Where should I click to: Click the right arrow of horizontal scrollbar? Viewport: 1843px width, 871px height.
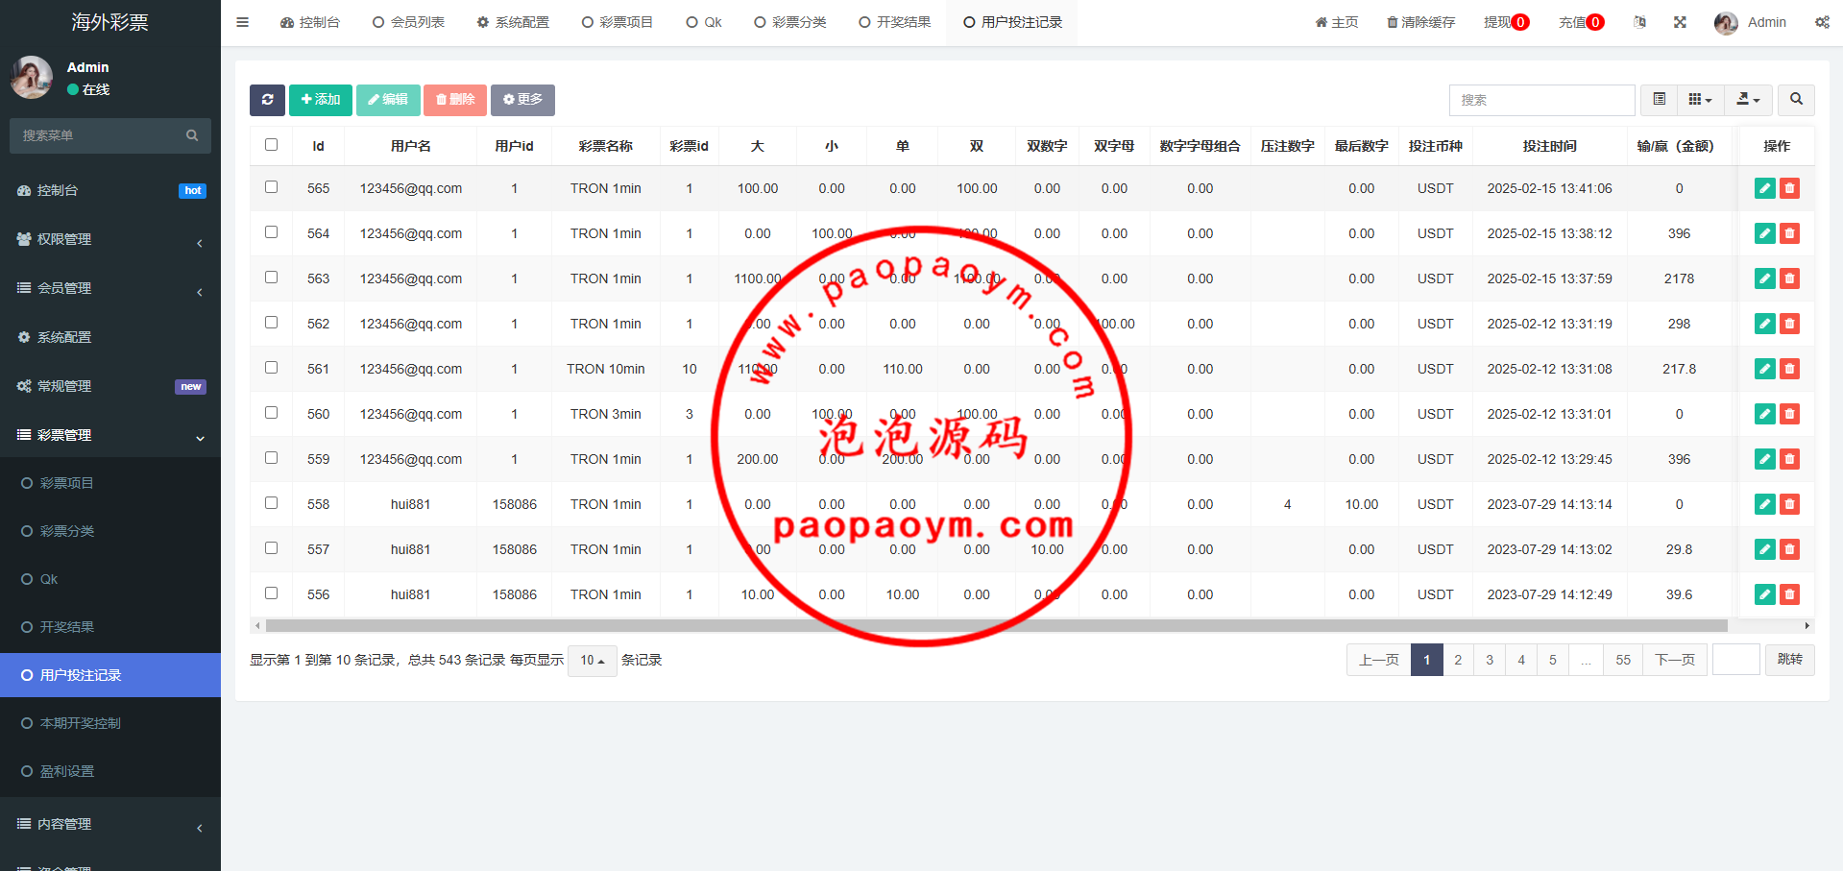[x=1807, y=626]
